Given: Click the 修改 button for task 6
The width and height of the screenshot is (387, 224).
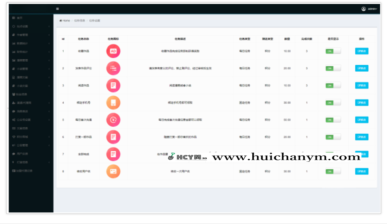Looking at the screenshot, I should click(362, 137).
